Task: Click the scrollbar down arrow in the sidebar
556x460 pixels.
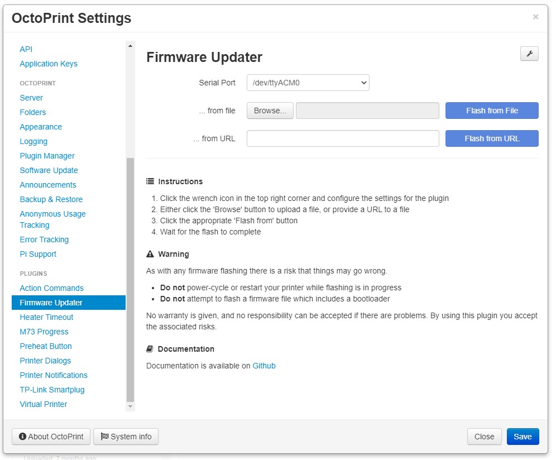Action: [x=130, y=406]
